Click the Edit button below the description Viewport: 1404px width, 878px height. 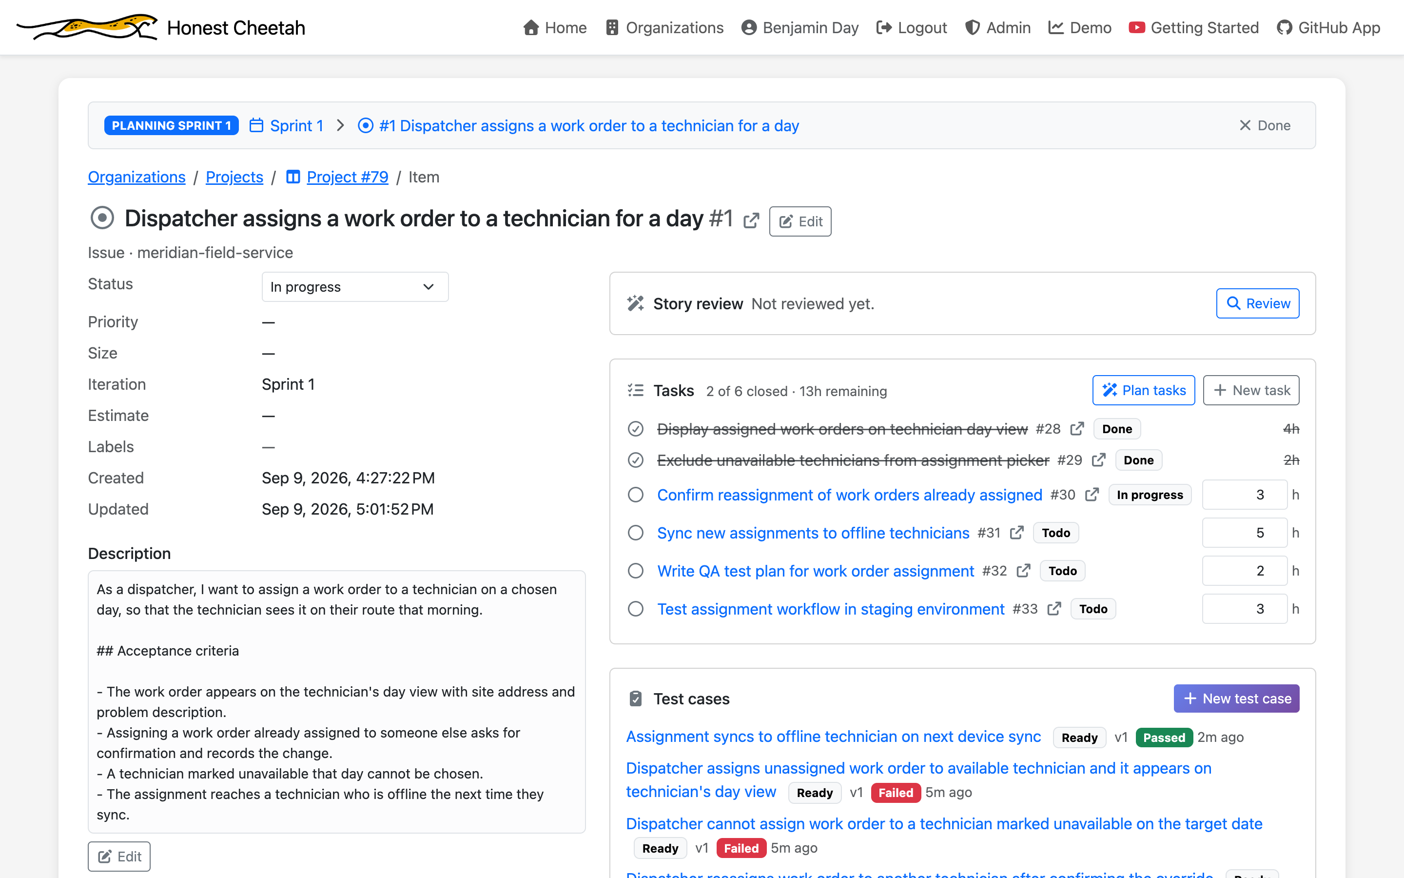pyautogui.click(x=119, y=857)
